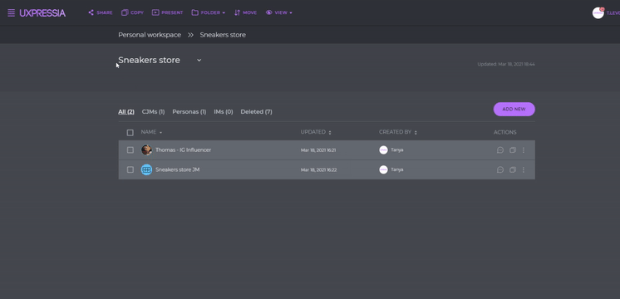Open comments for Thomas - IG Influencer
The height and width of the screenshot is (299, 620).
[500, 150]
